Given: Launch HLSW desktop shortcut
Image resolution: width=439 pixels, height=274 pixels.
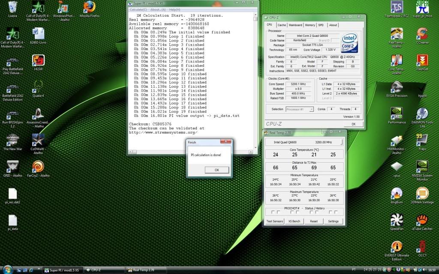Looking at the screenshot, I should 38,61.
